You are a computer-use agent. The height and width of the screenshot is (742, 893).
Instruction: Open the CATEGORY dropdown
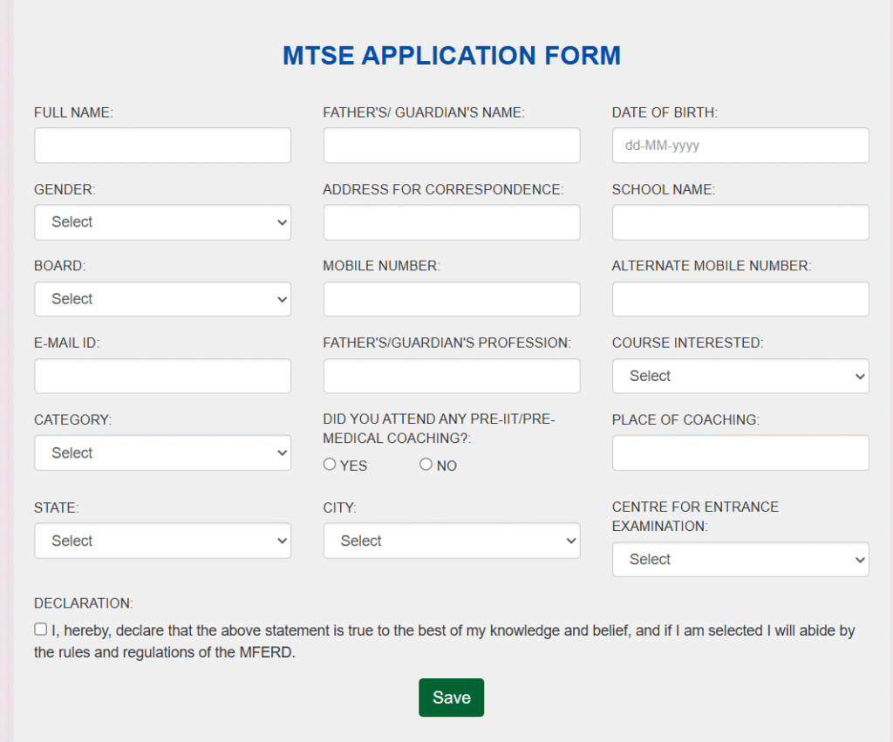[162, 453]
